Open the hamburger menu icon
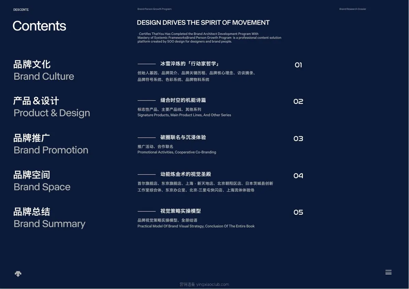The width and height of the screenshot is (409, 289). (x=388, y=272)
